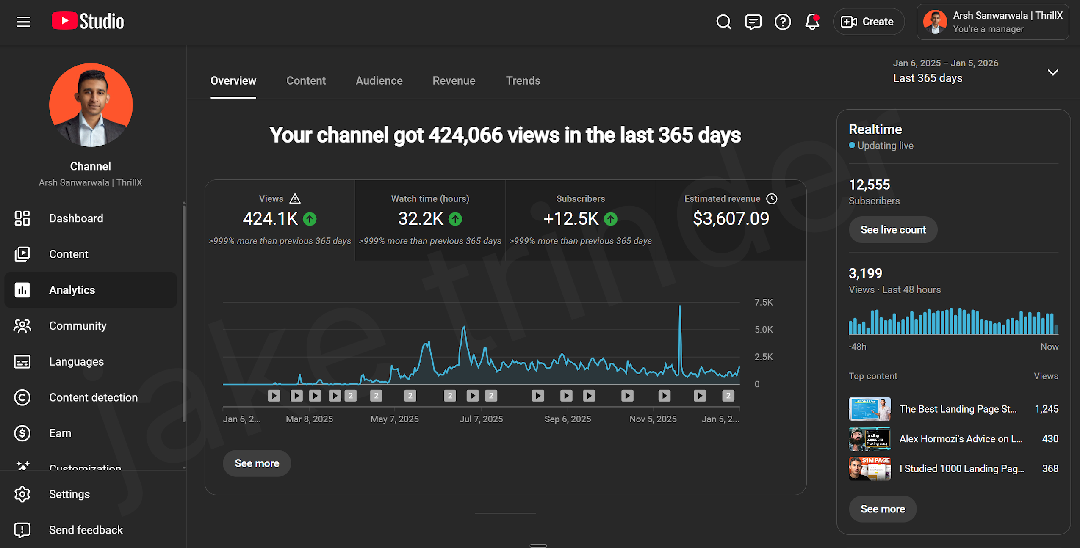This screenshot has width=1080, height=548.
Task: Open Settings from the sidebar gear
Action: [22, 494]
